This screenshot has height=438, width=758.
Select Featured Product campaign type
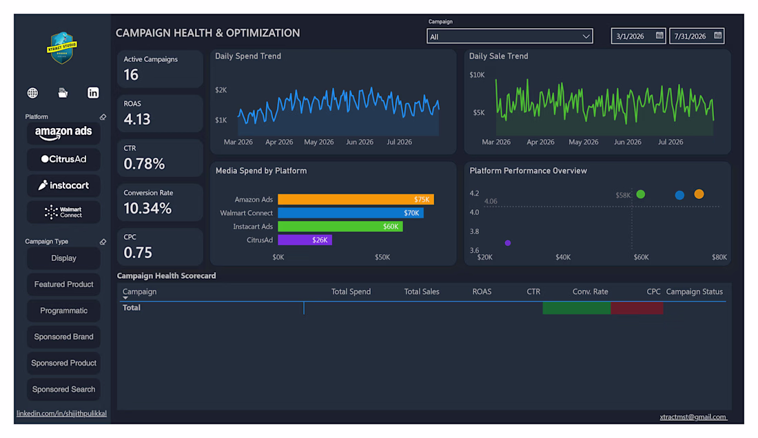[x=63, y=284]
